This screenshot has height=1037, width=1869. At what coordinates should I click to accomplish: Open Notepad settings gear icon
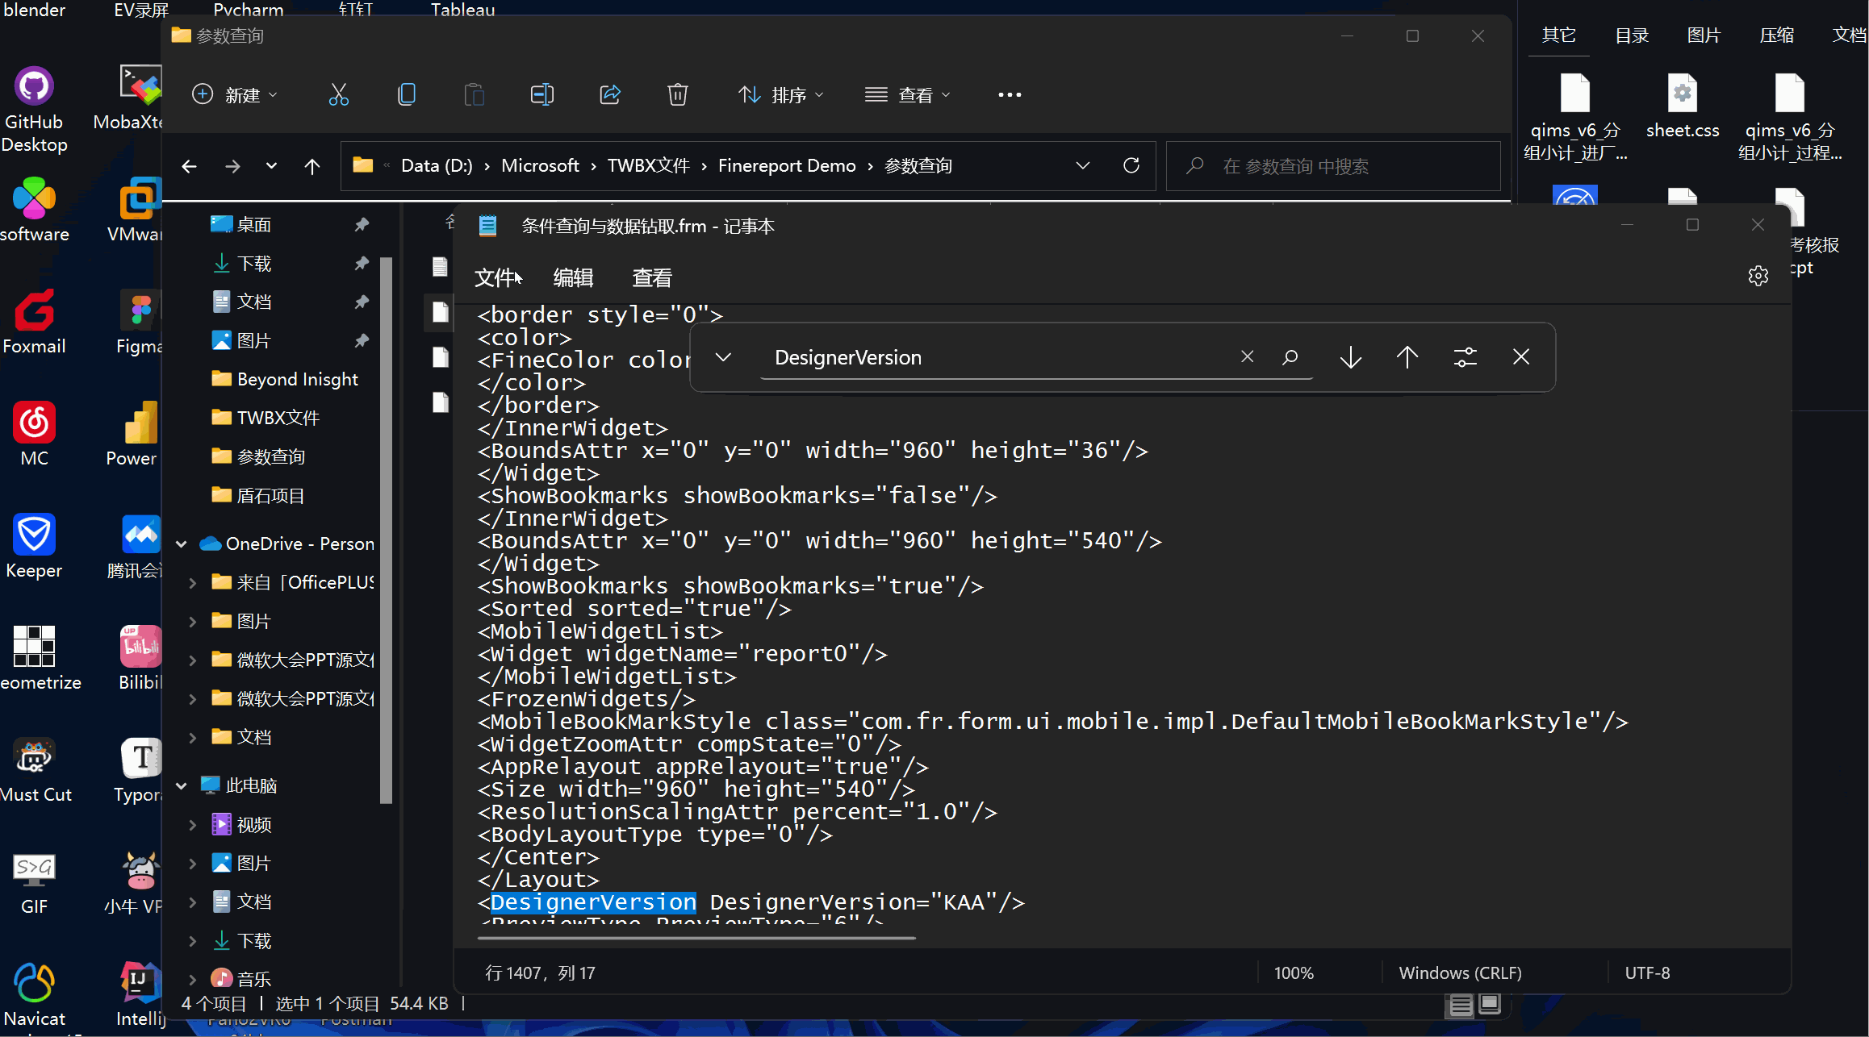click(1758, 276)
